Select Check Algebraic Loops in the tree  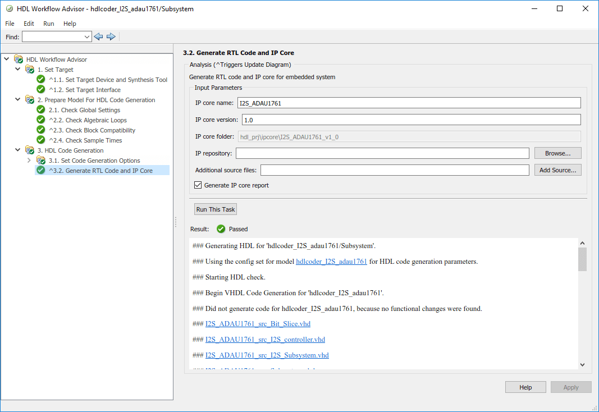pos(96,120)
